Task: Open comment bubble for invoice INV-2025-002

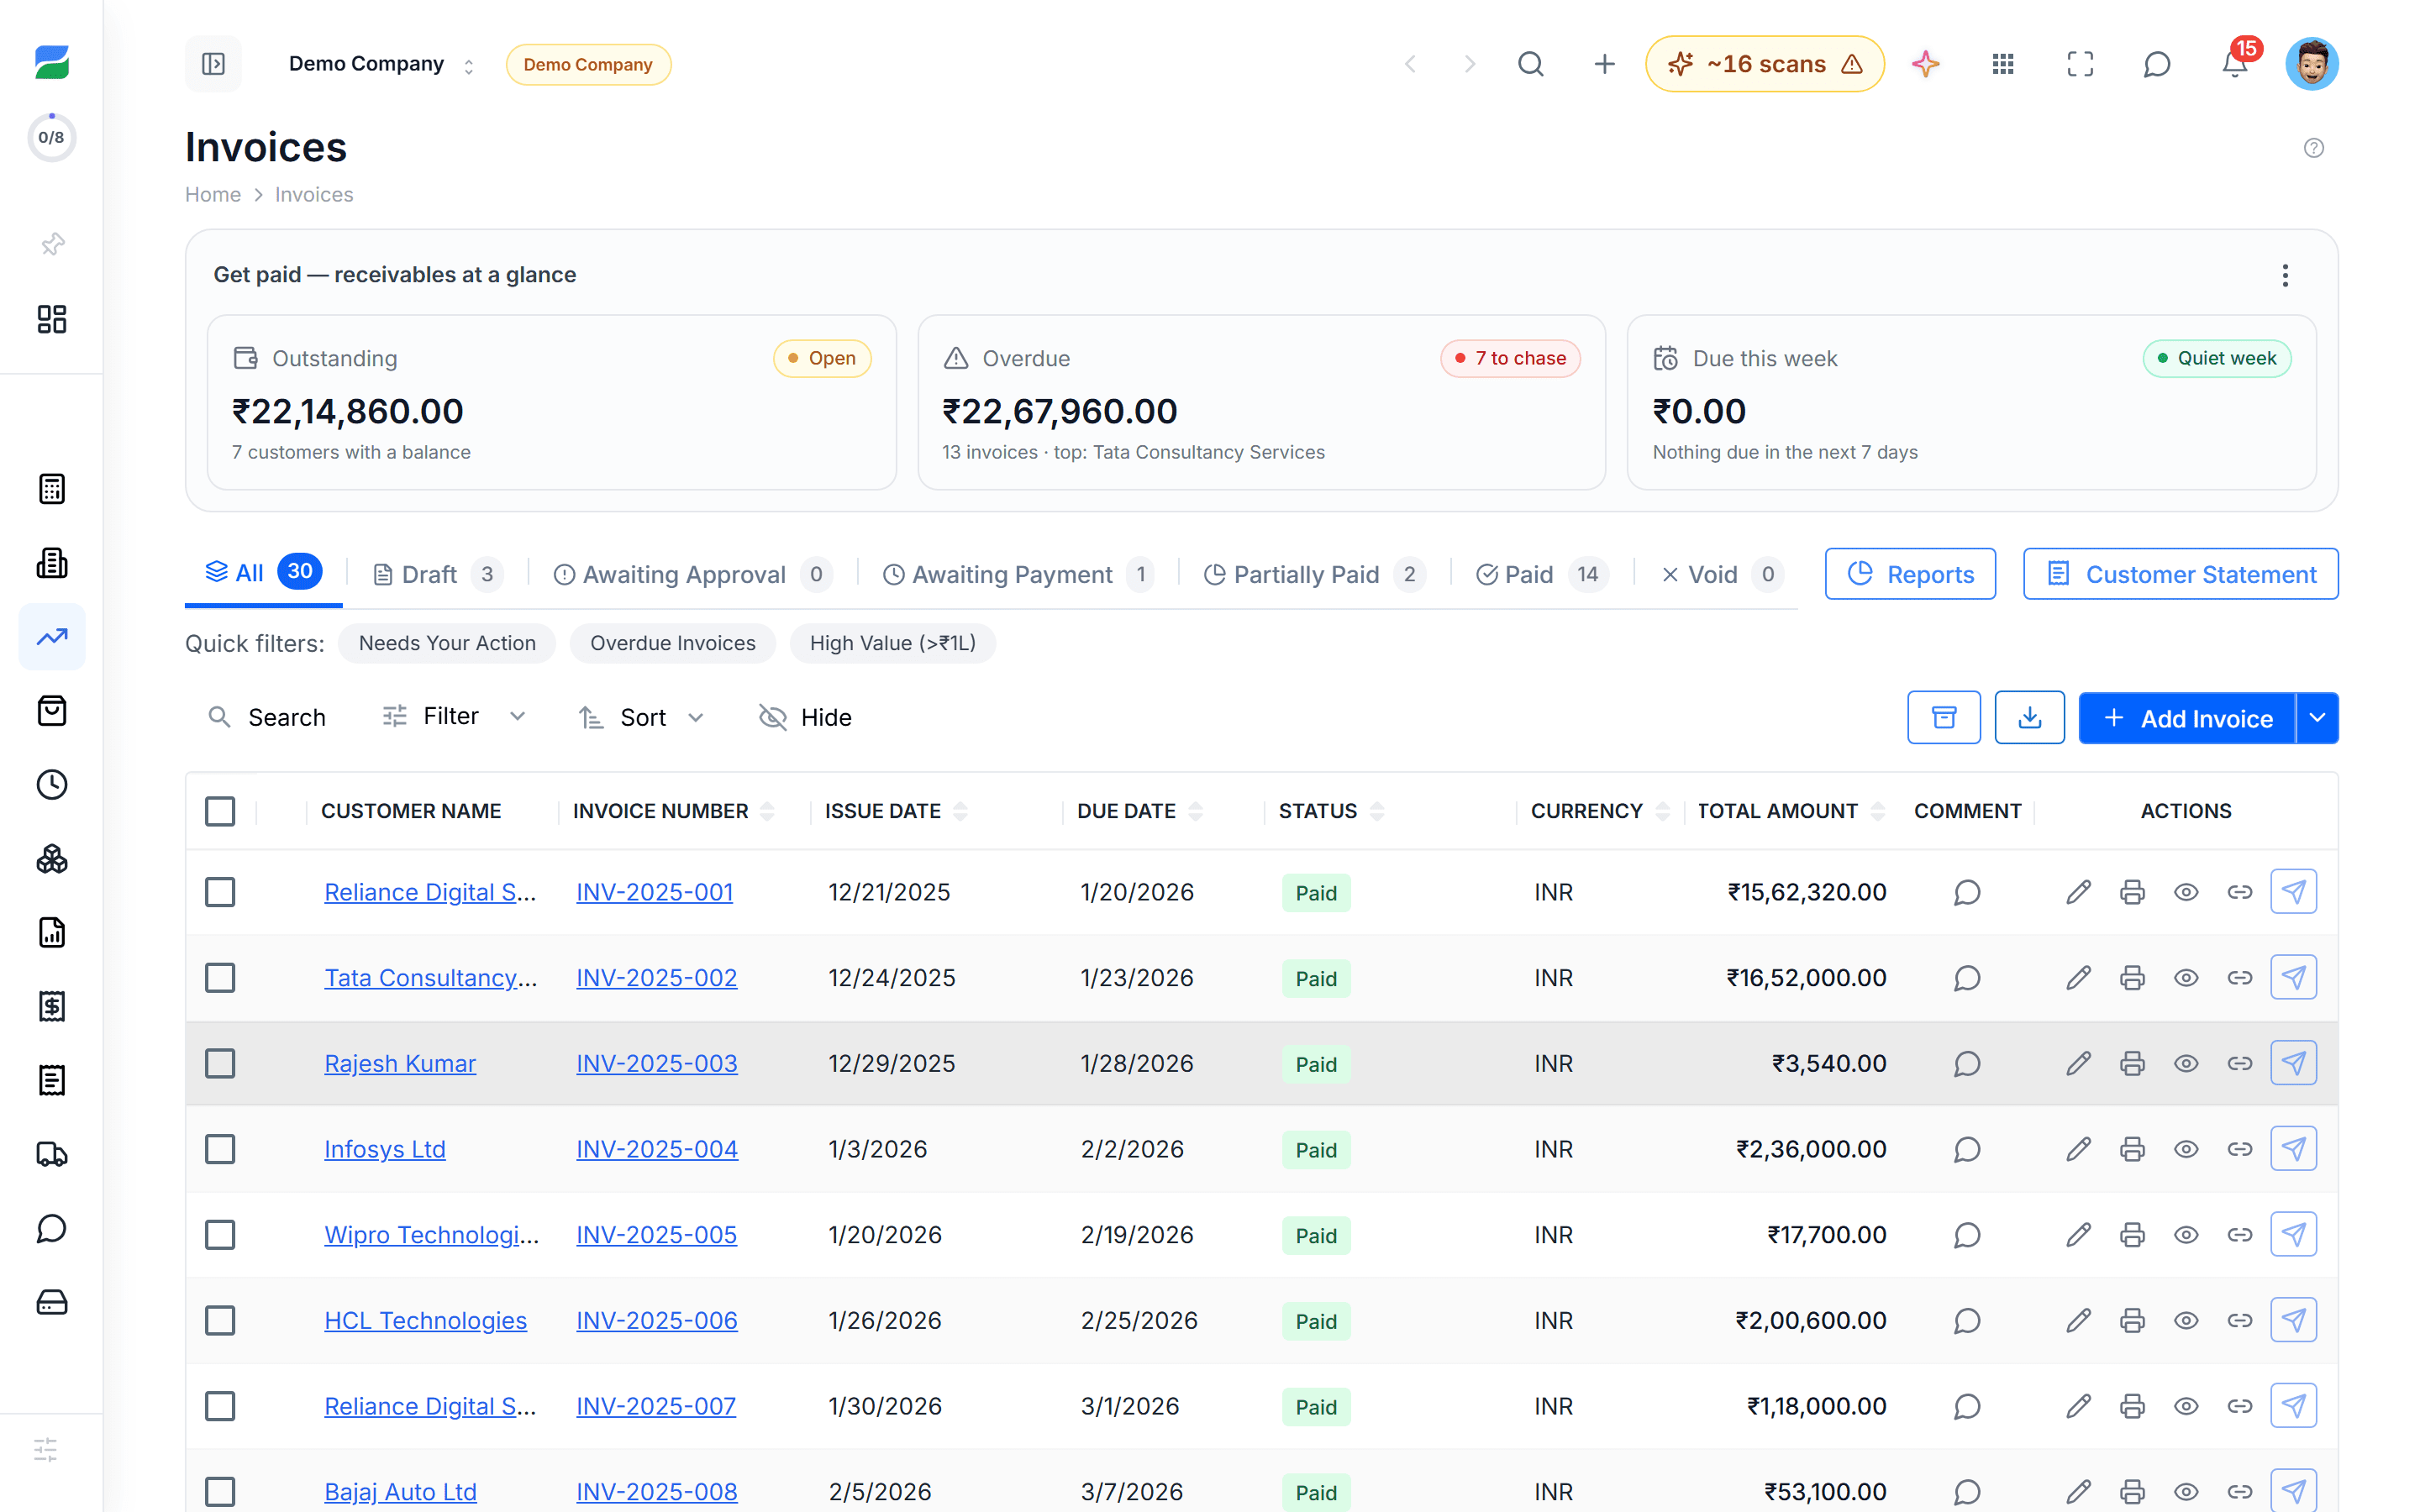Action: (1967, 978)
